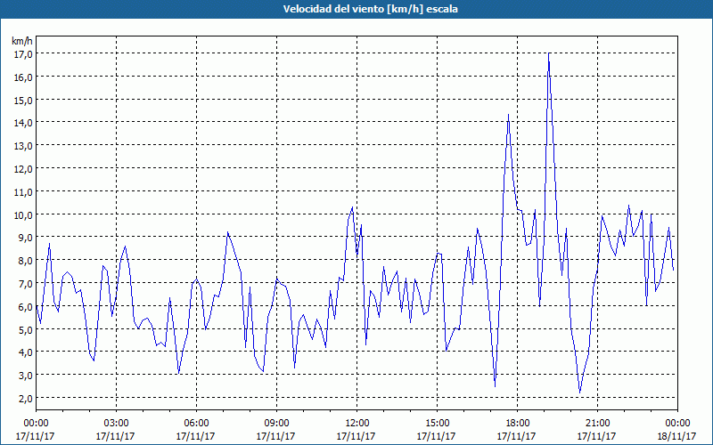Click the "09:00" time label
The height and width of the screenshot is (445, 713).
(x=276, y=424)
